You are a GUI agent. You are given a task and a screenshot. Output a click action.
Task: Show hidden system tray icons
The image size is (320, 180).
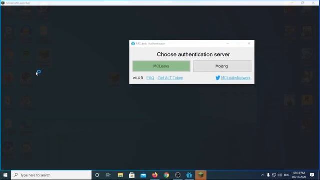[x=263, y=175]
